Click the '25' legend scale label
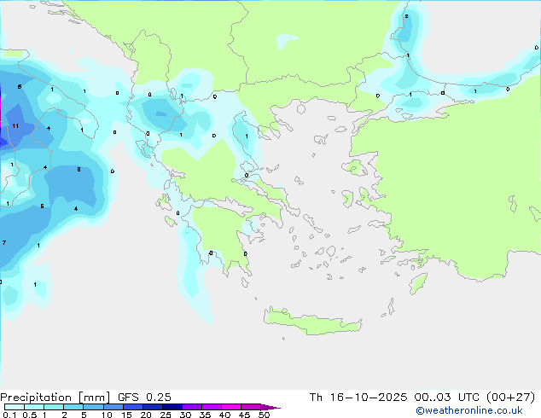The image size is (541, 418). [x=166, y=415]
